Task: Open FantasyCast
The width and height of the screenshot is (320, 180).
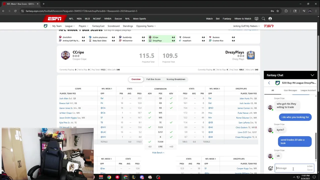Action: tap(98, 26)
